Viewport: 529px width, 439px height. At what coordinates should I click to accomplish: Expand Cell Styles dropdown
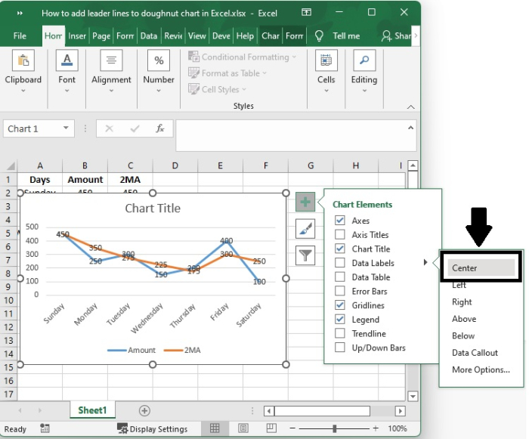pyautogui.click(x=244, y=89)
